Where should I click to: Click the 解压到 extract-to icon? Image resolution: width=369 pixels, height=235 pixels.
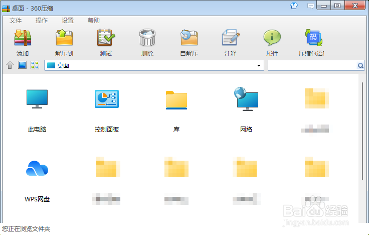[64, 38]
